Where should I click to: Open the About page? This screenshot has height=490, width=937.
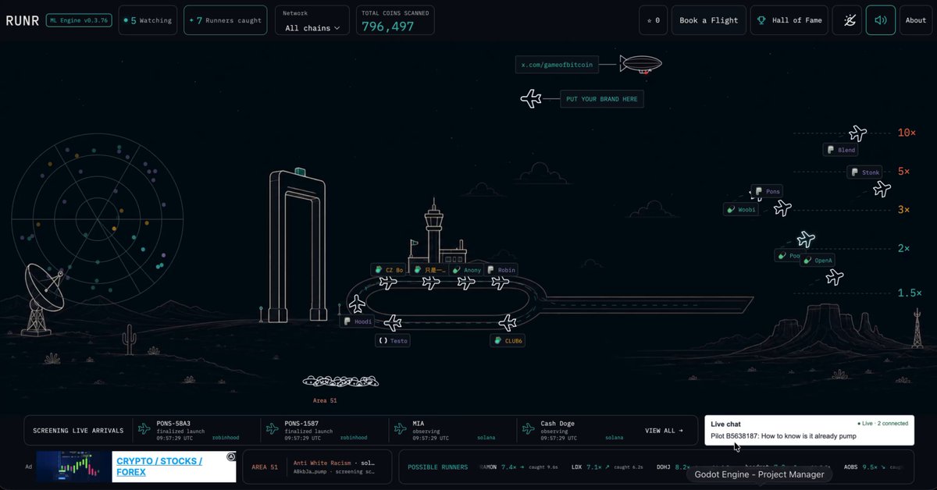[x=916, y=20]
